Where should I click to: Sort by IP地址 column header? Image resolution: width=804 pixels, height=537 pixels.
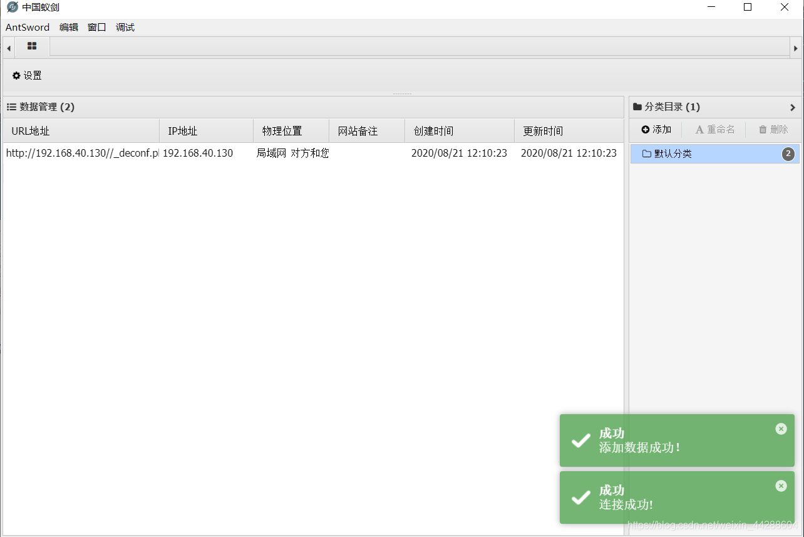pos(207,131)
